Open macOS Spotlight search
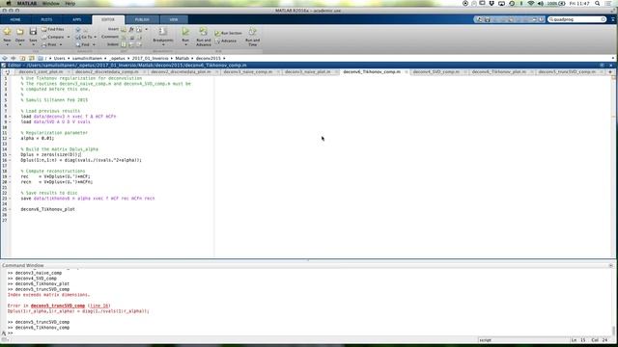The image size is (618, 347). [598, 3]
